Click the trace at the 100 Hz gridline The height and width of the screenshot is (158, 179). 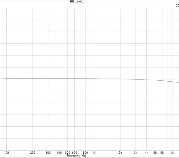coord(7,78)
